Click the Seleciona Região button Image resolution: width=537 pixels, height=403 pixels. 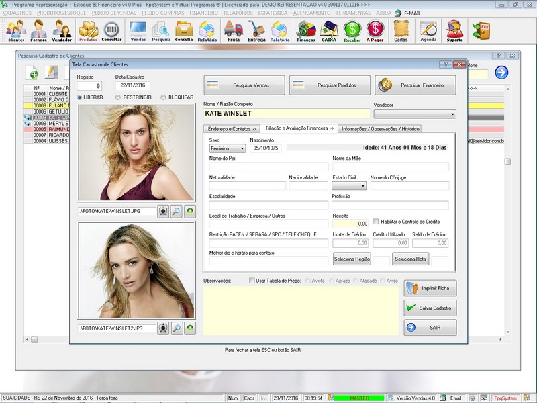352,259
